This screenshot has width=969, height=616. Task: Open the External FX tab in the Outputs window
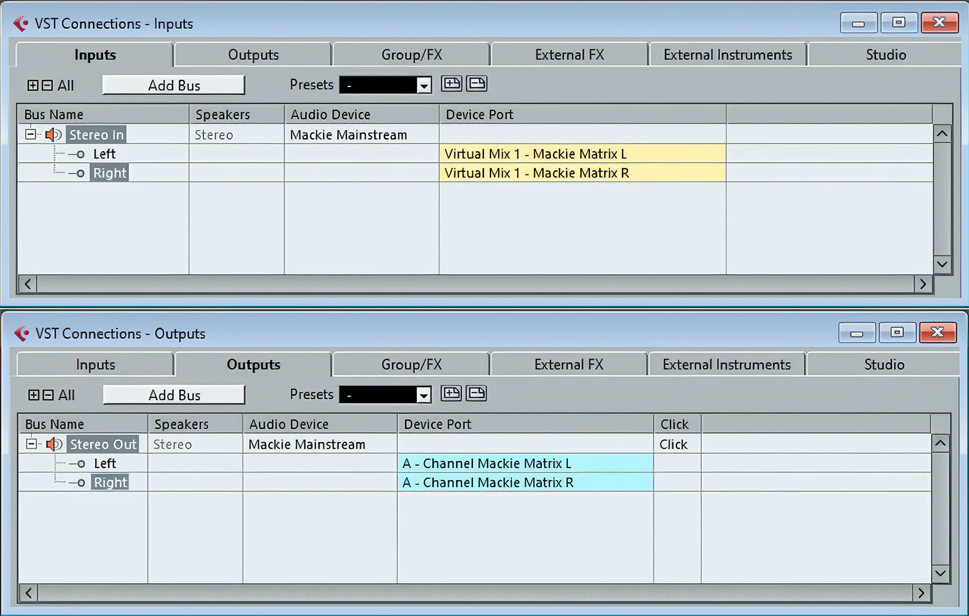pyautogui.click(x=569, y=365)
